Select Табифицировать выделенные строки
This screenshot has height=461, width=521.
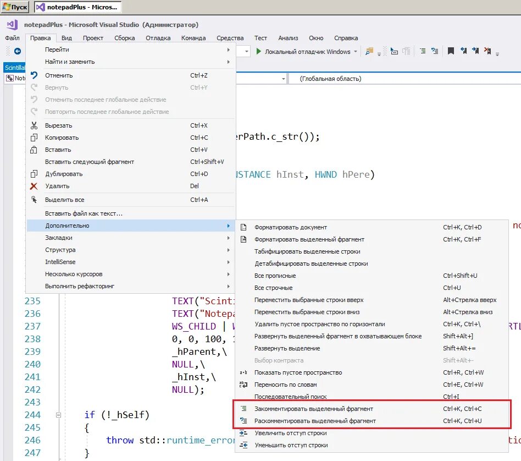372,251
